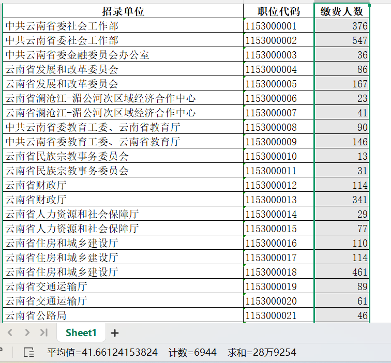Select cell with job code 1153000001
The image size is (391, 363).
point(279,26)
